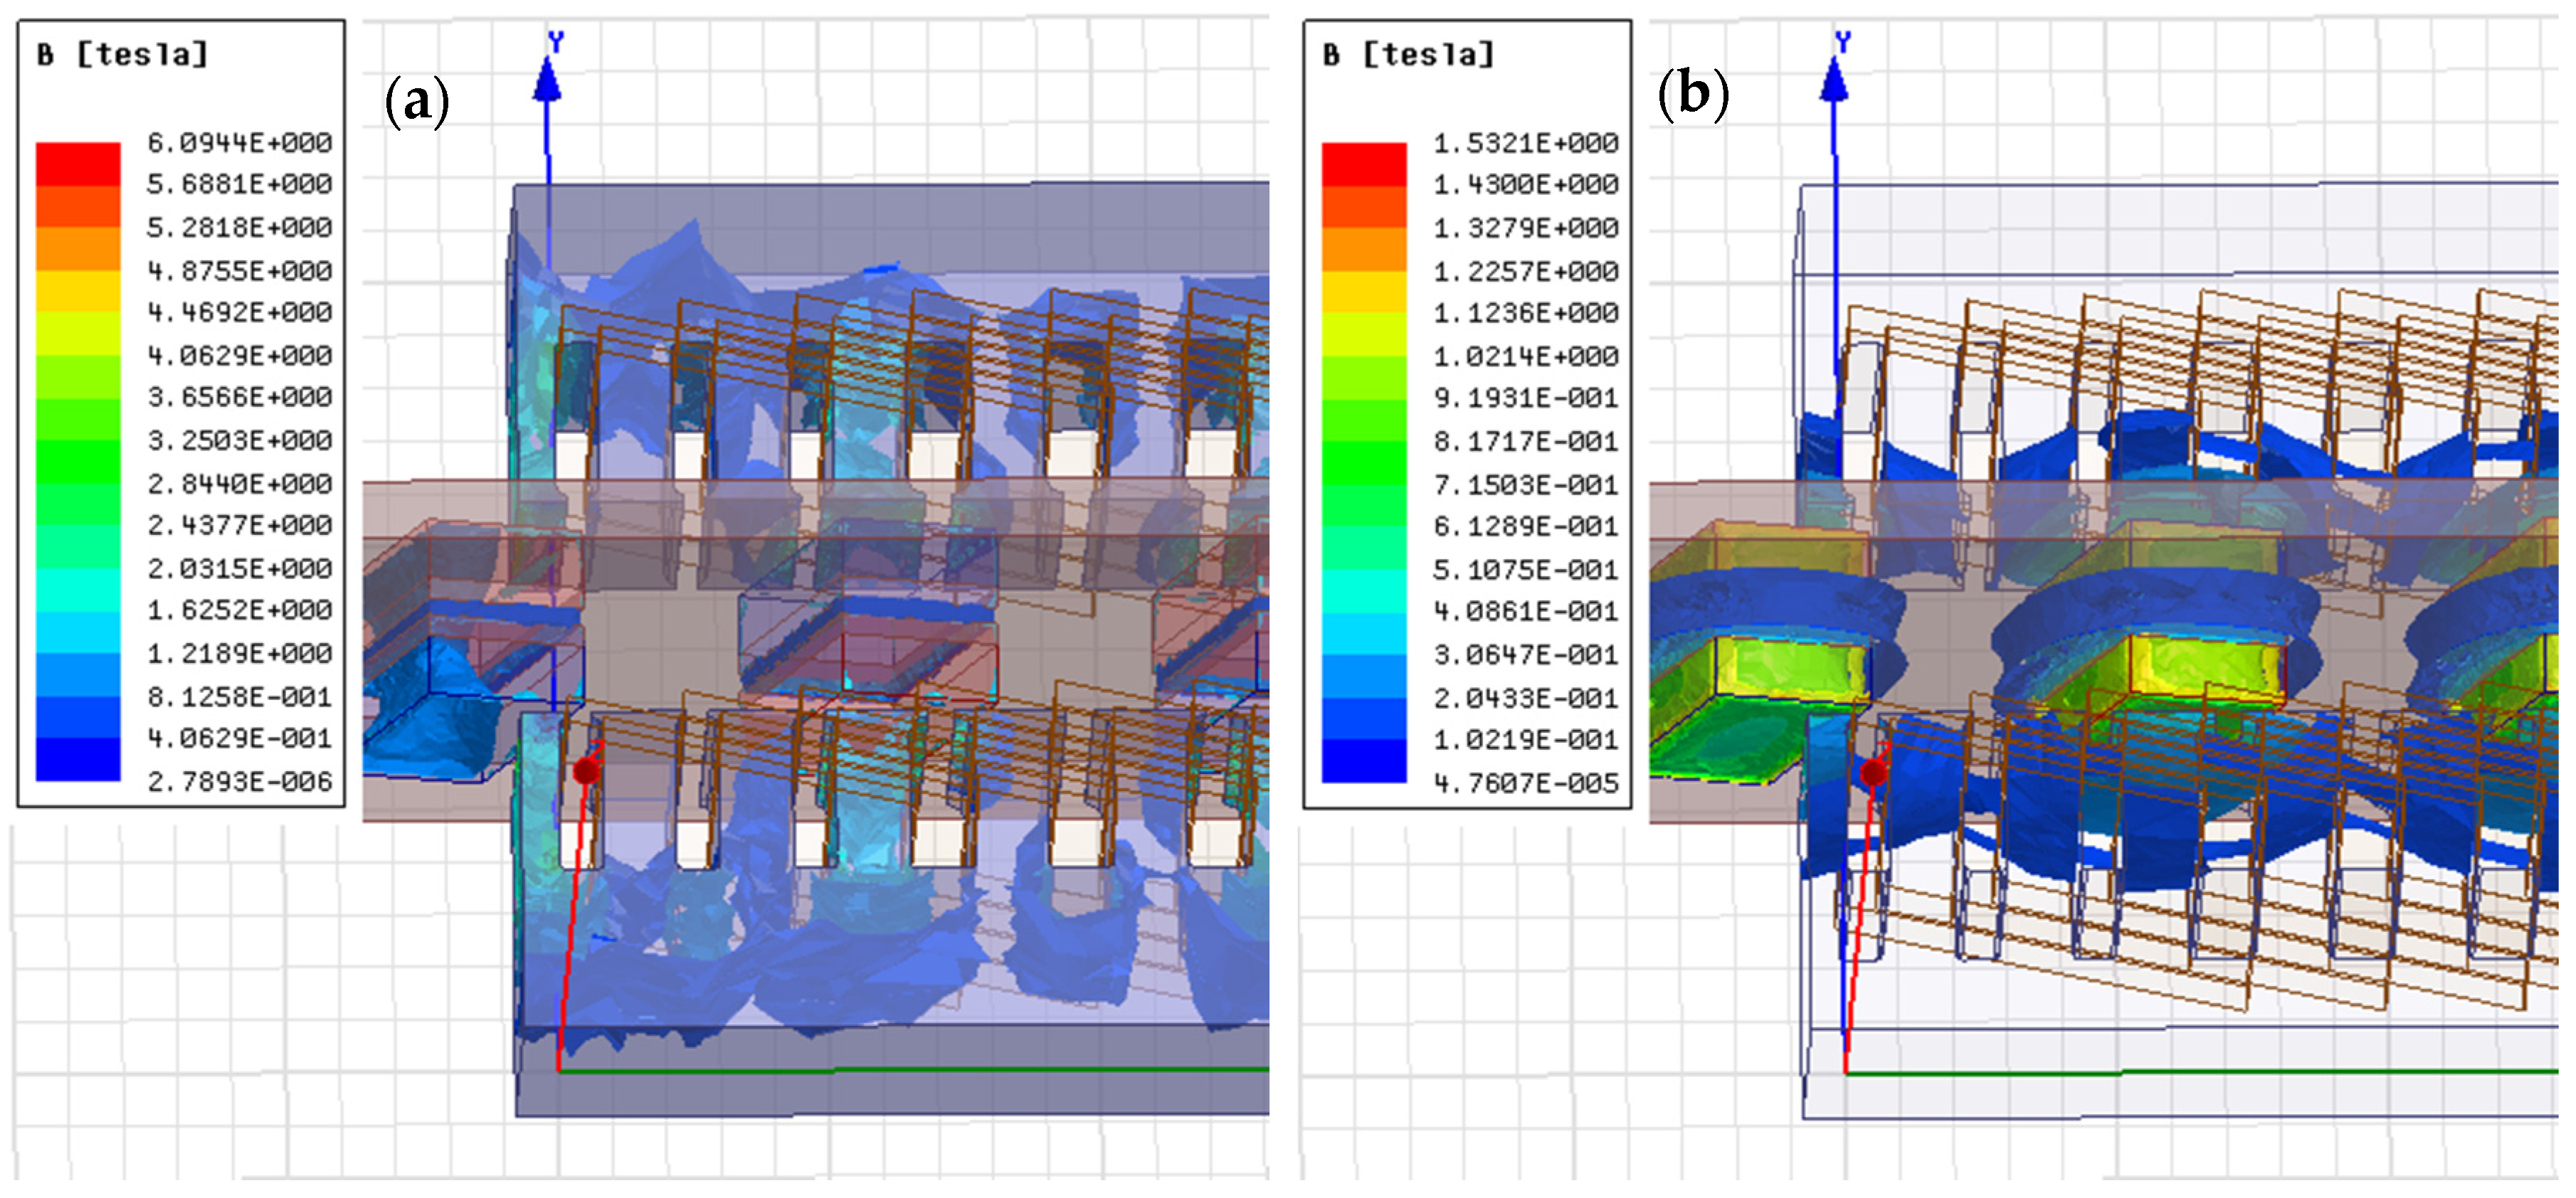Click the dark blue swatch beside 2.7893E-006

(x=78, y=759)
